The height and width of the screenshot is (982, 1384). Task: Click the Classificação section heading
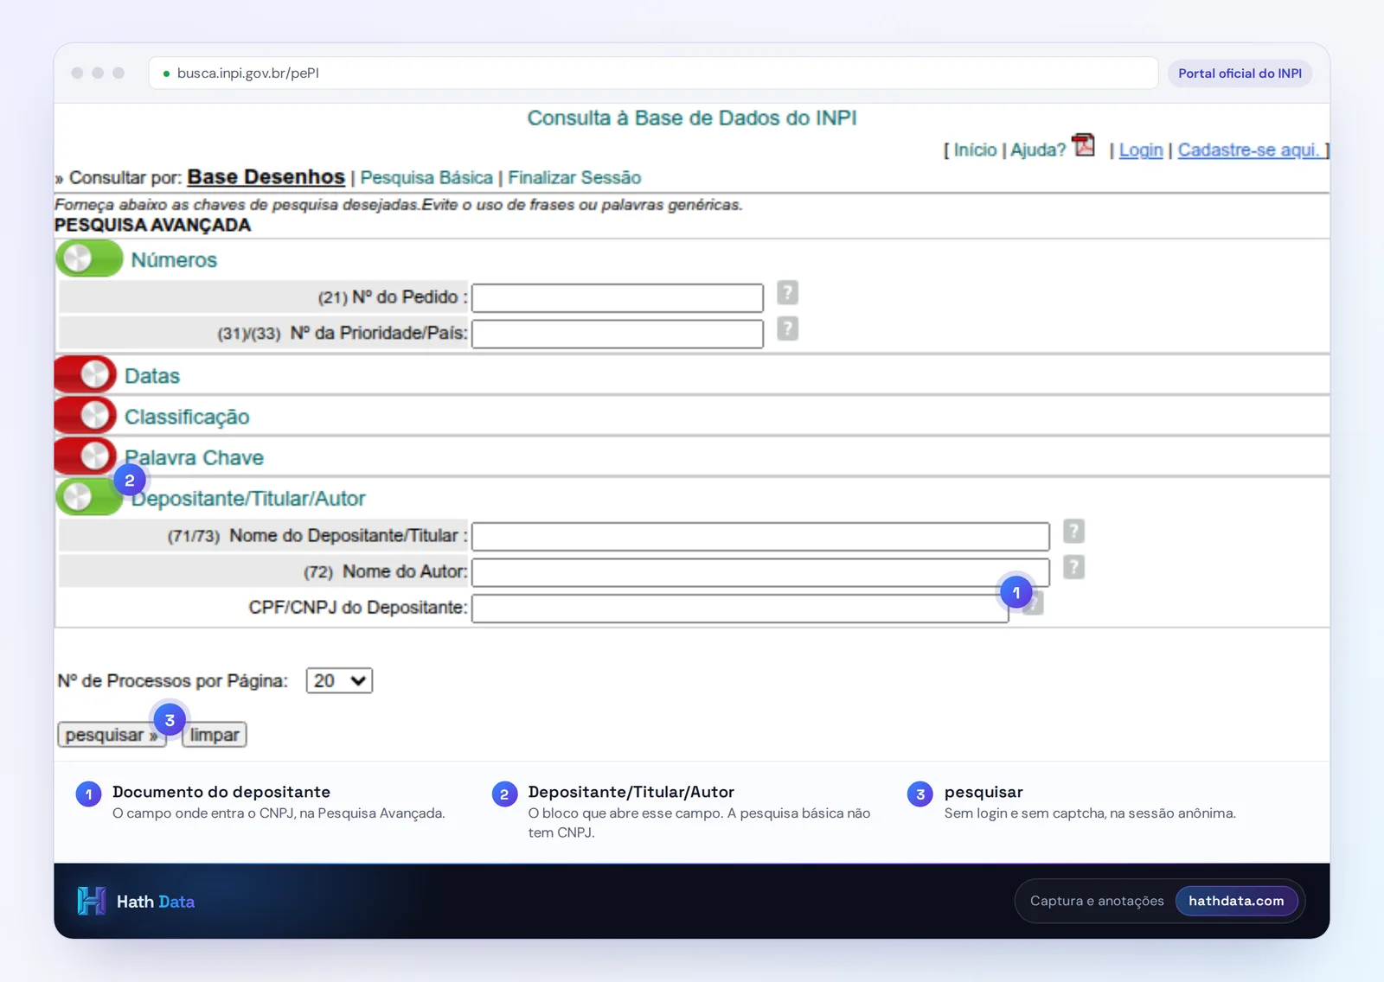coord(187,417)
